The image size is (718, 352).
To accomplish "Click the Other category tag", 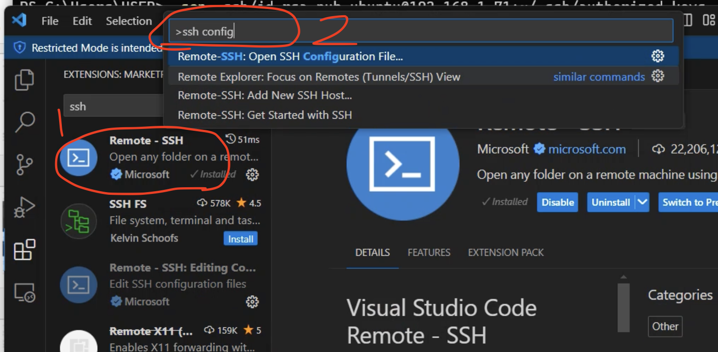I will point(665,326).
